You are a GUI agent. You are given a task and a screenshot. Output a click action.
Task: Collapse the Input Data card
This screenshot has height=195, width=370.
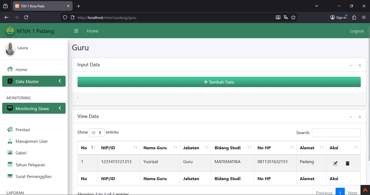click(351, 65)
